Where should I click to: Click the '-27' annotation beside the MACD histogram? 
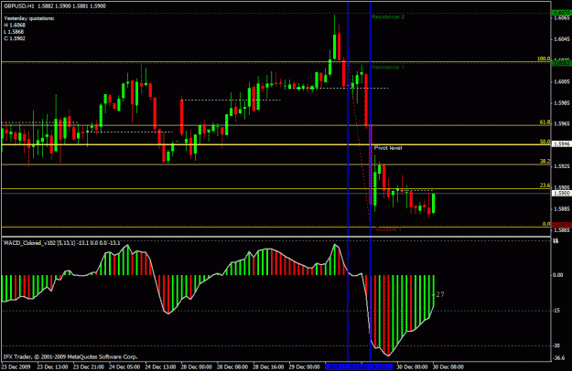click(439, 294)
